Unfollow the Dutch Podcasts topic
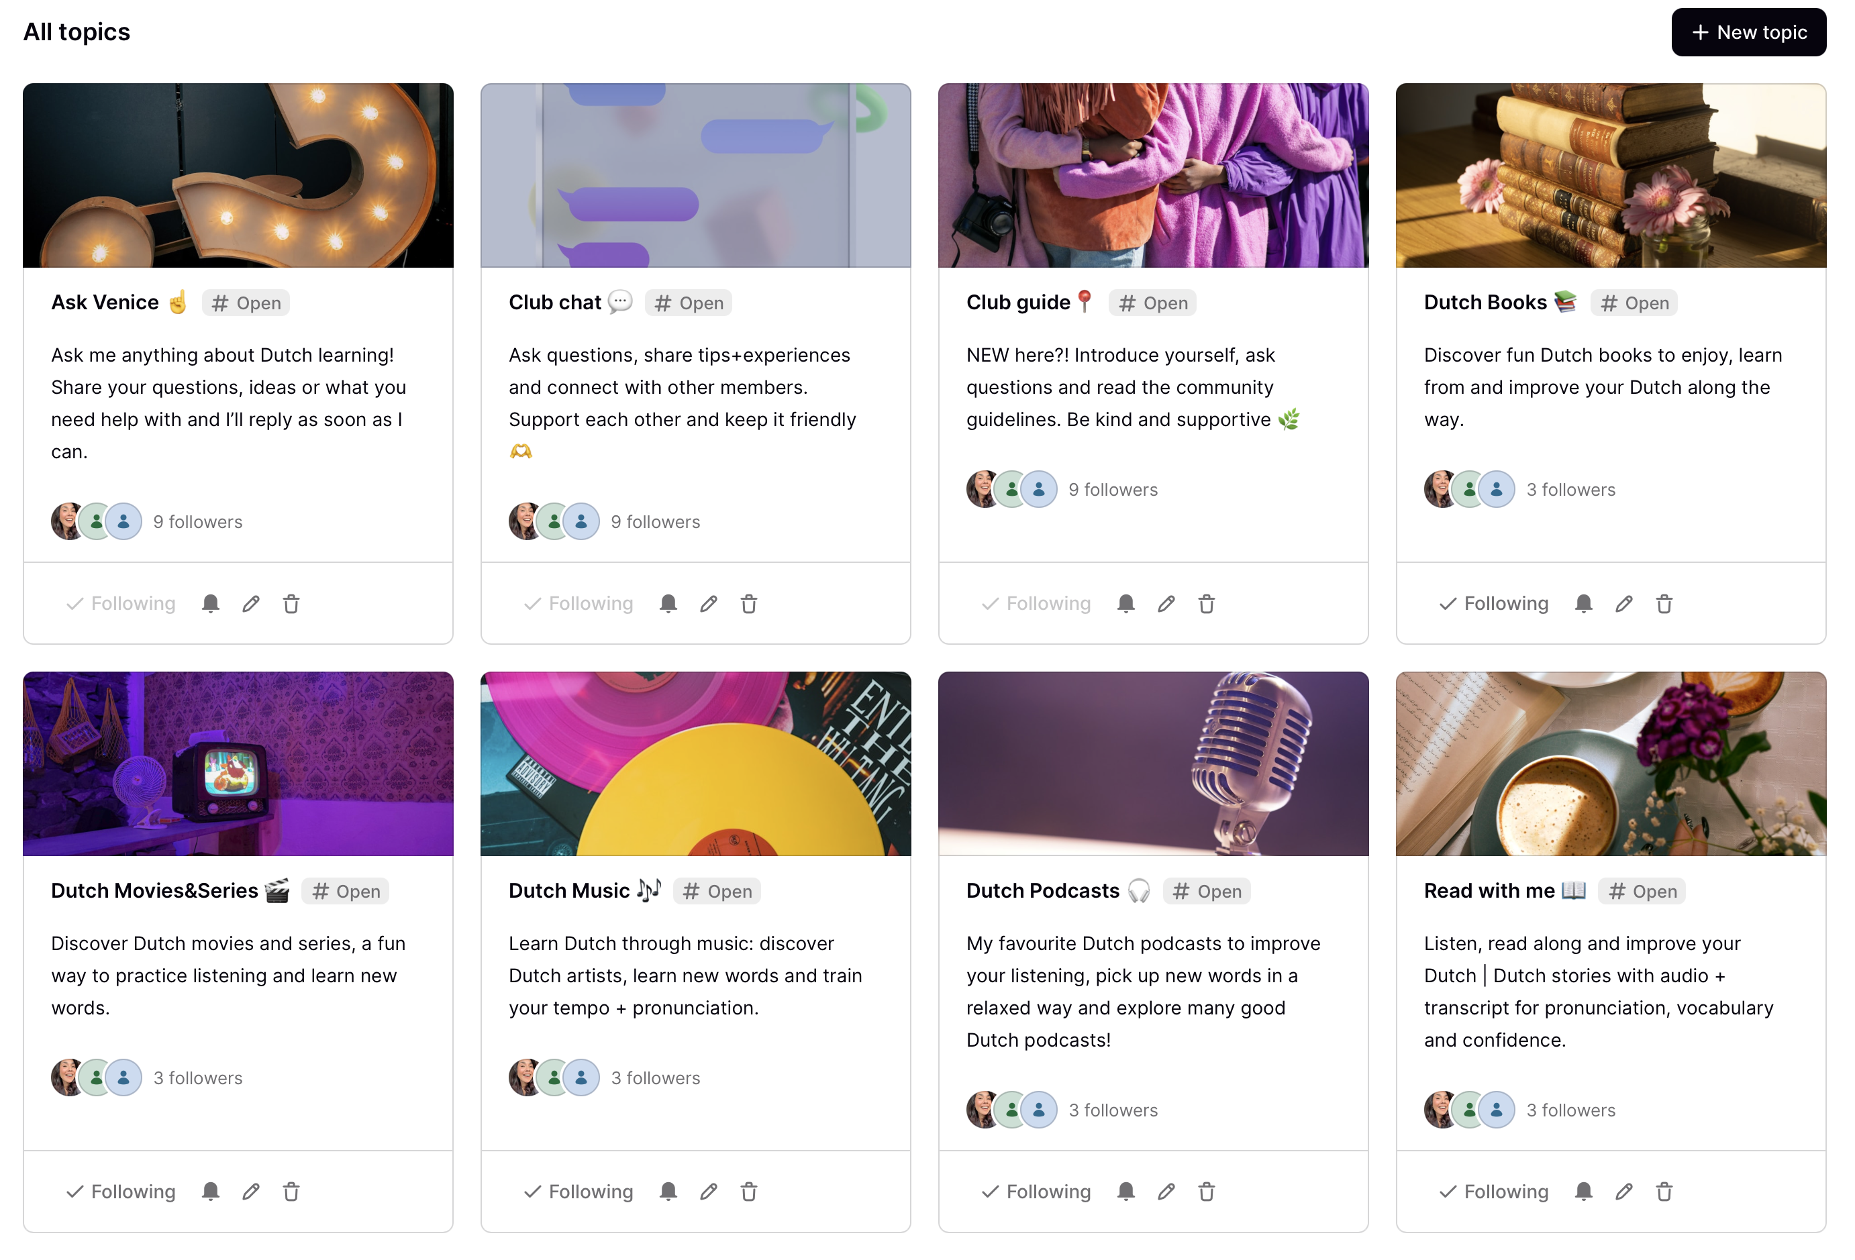Screen dimensions: 1855x1260 [x=1036, y=1192]
